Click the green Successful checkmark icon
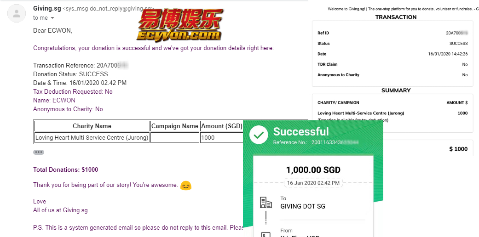Viewport: 479px width, 237px height. pos(259,135)
